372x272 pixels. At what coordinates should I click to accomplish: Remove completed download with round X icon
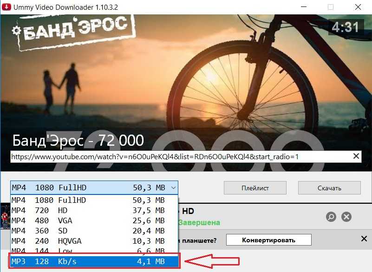coord(346,216)
